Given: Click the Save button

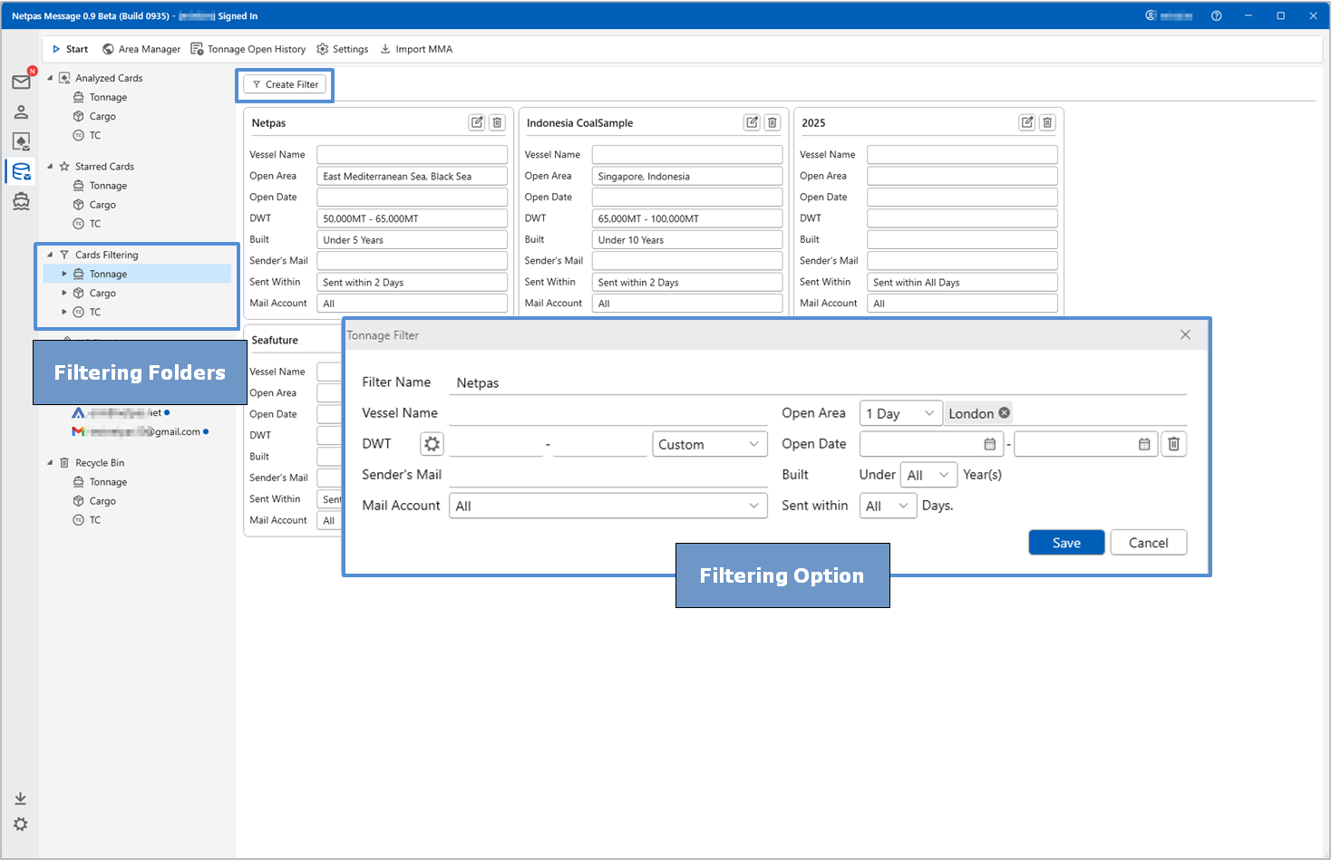Looking at the screenshot, I should tap(1066, 543).
